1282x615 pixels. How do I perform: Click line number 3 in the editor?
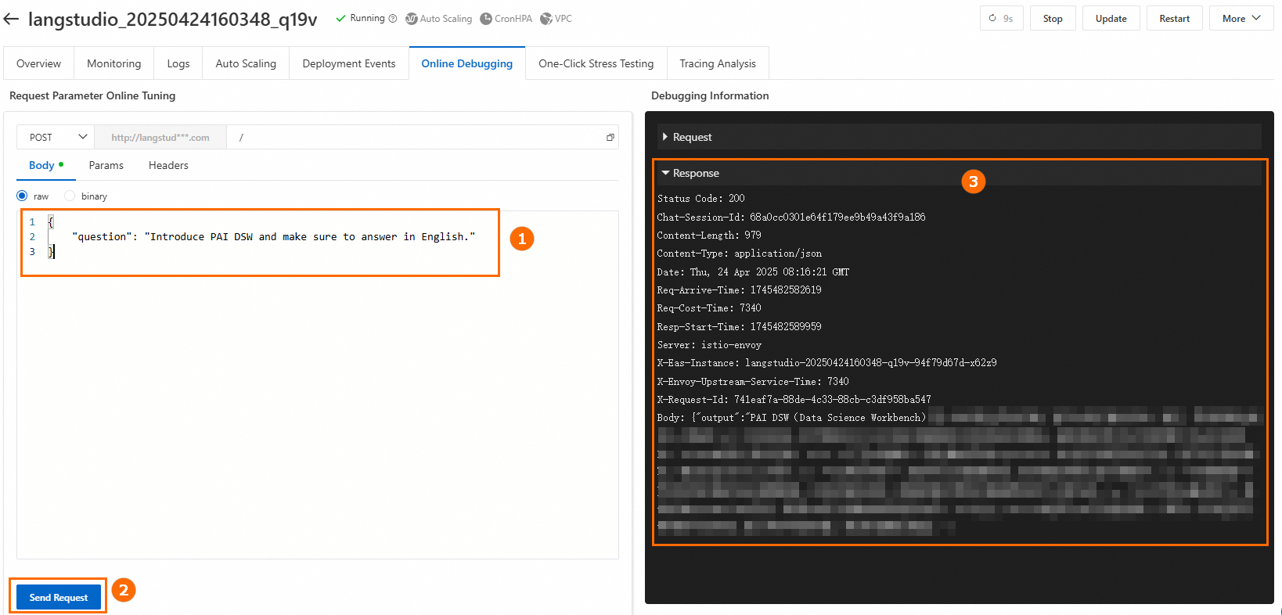coord(32,251)
